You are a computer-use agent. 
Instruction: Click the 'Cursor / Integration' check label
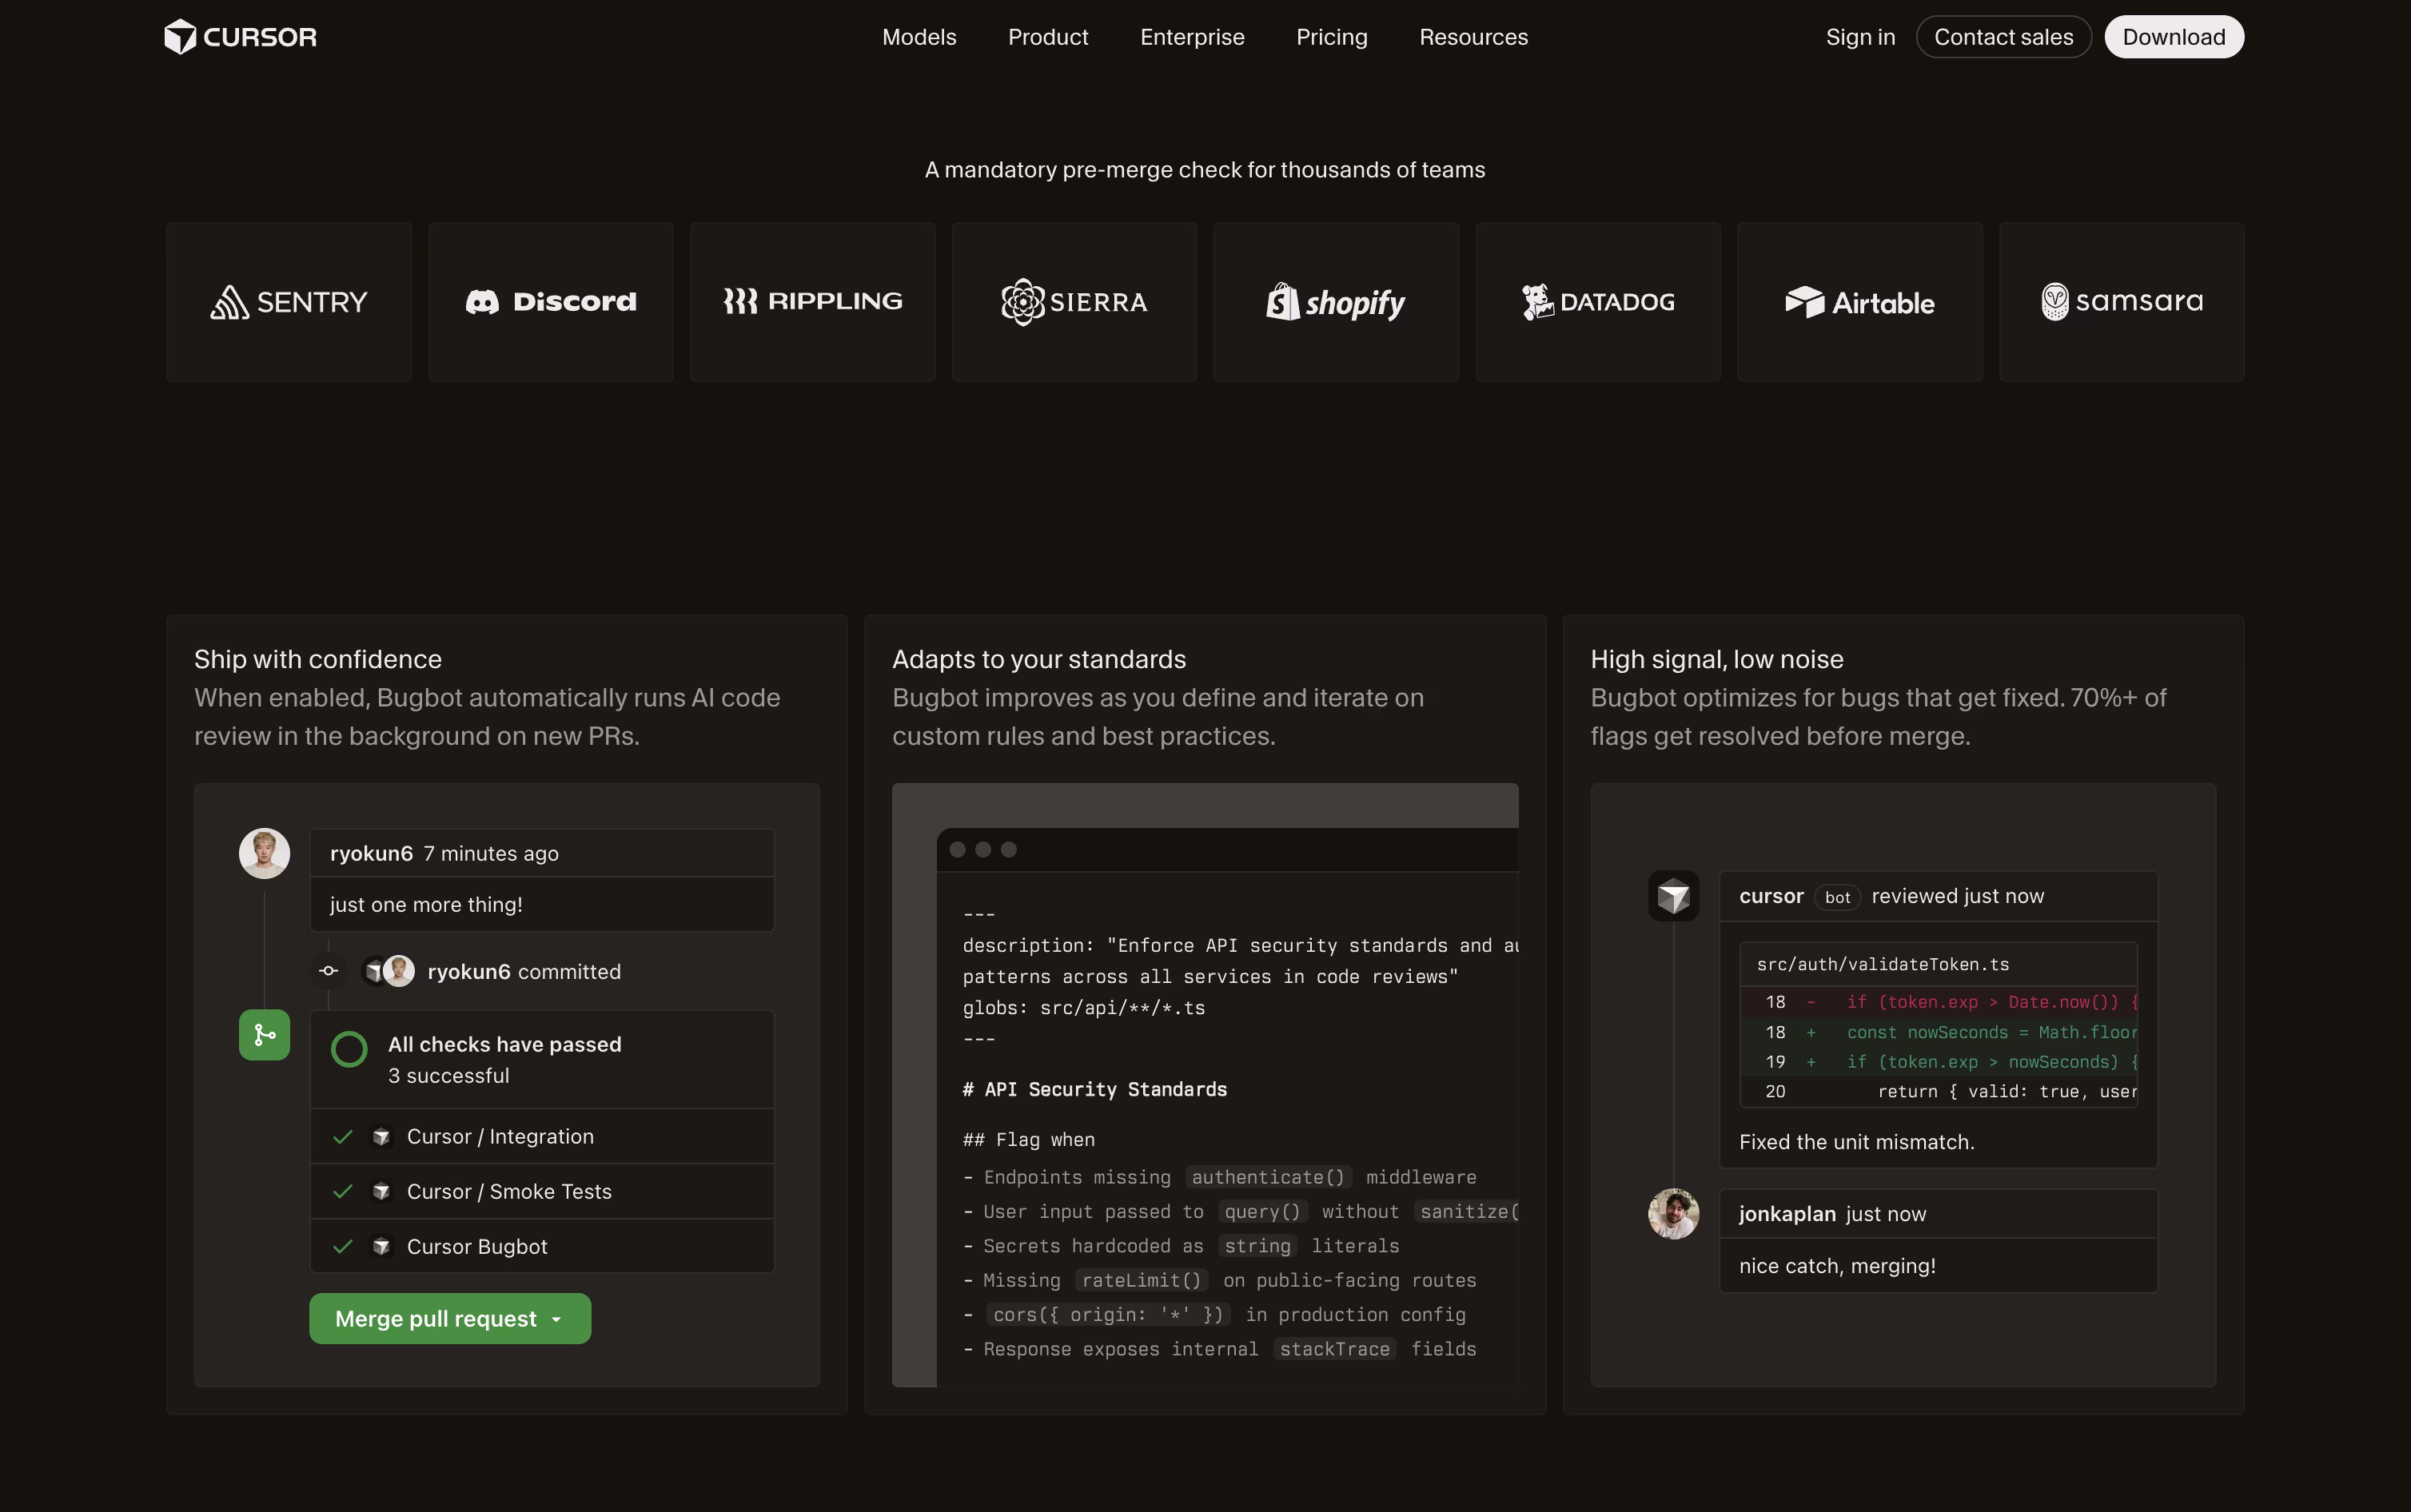pos(500,1137)
